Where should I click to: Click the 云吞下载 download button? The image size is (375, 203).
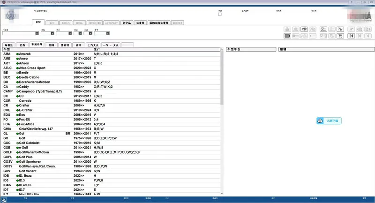(x=329, y=121)
